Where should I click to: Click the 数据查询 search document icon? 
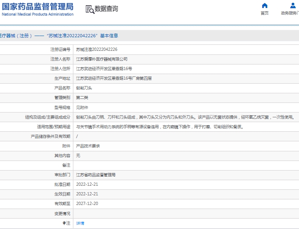(90, 9)
